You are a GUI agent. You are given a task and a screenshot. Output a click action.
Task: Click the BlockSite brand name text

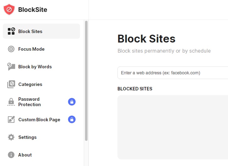pyautogui.click(x=32, y=9)
